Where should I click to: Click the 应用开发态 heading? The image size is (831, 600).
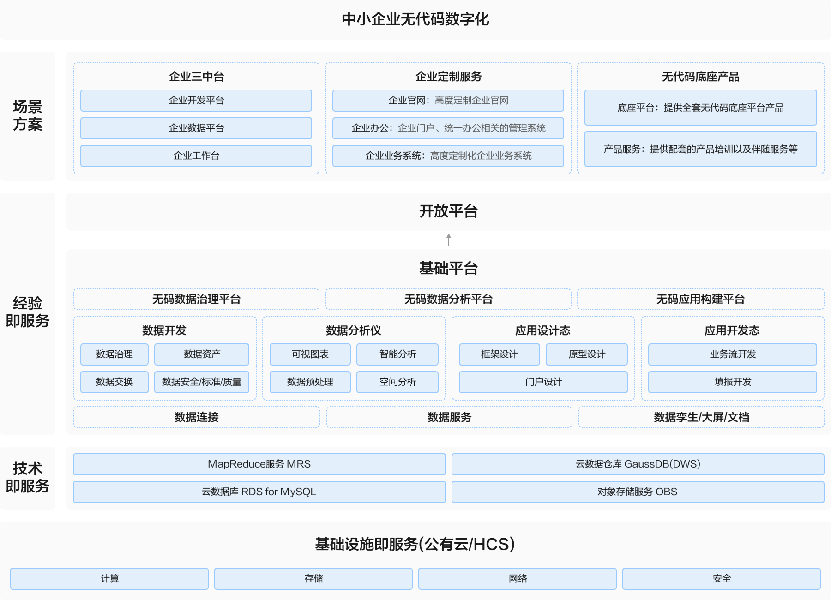pos(732,330)
